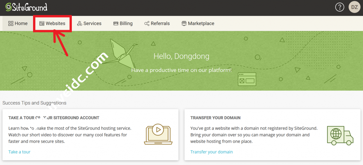The image size is (363, 165).
Task: Click the laptop play video icon
Action: (158, 135)
